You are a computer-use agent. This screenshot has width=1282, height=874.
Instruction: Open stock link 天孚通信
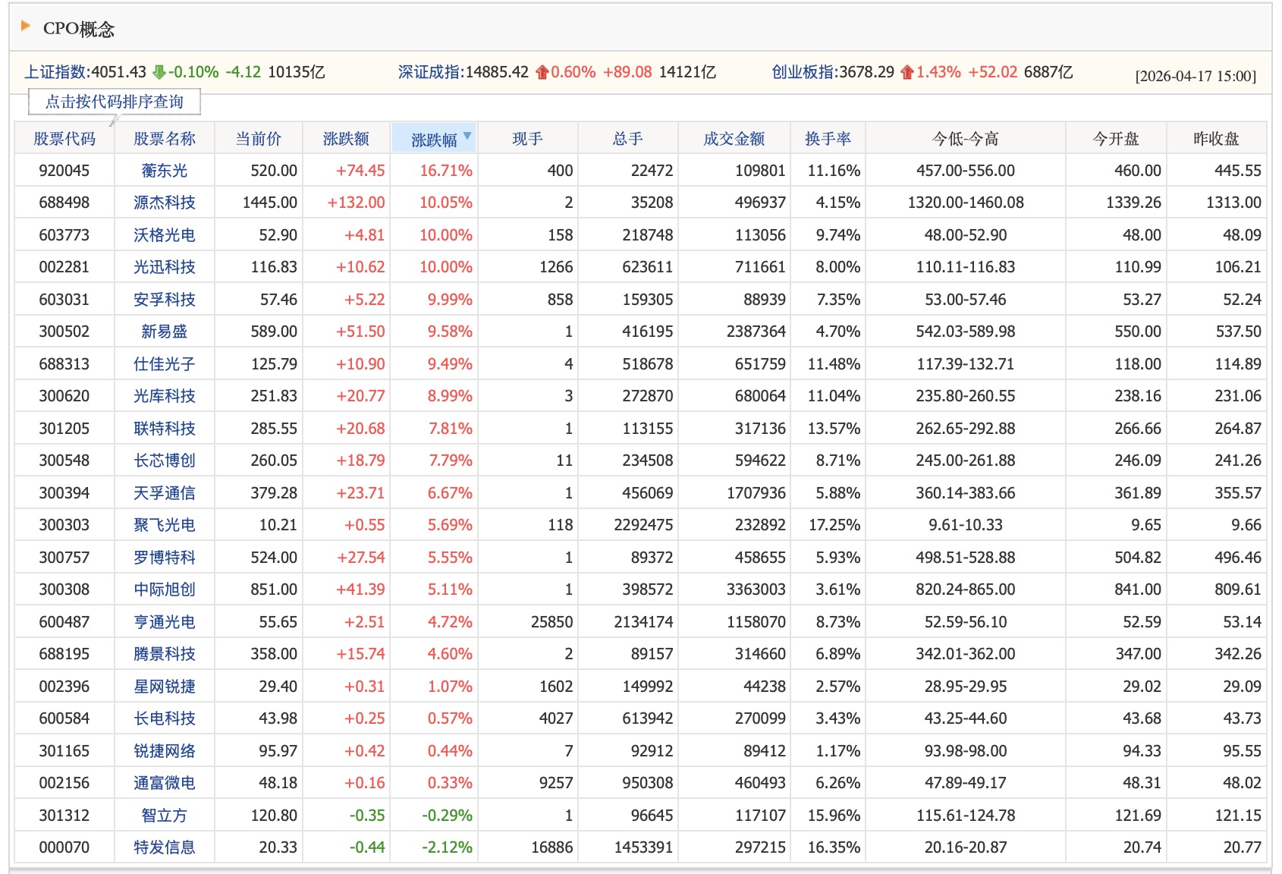164,493
